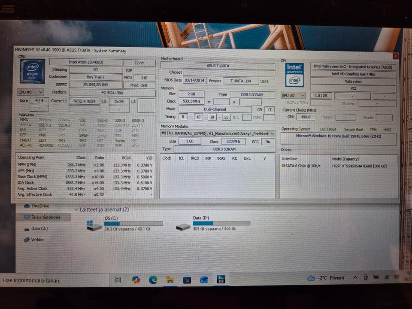This screenshot has height=309, width=412.
Task: Click the Ratio column header
Action: point(100,158)
